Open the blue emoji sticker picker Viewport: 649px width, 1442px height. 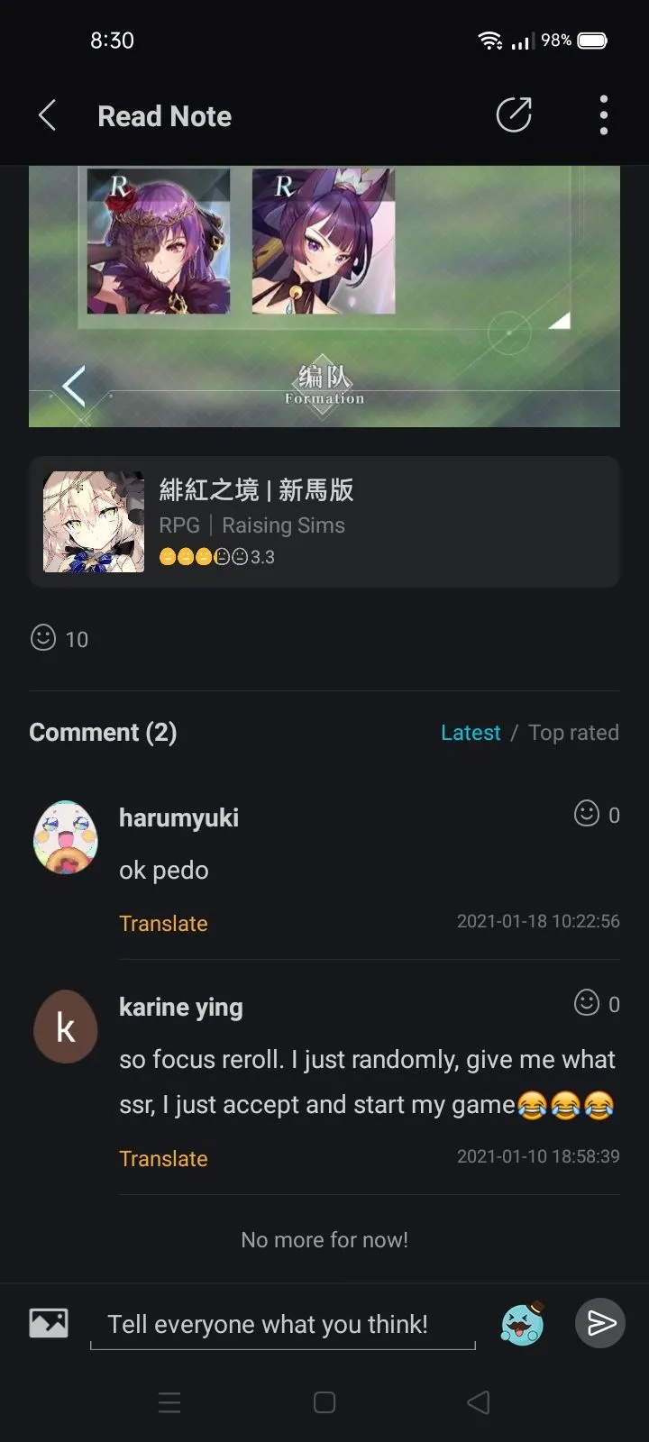click(x=522, y=1323)
